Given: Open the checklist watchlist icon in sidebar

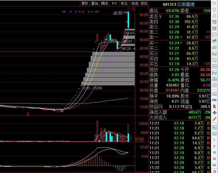Looking at the screenshot, I should point(214,22).
